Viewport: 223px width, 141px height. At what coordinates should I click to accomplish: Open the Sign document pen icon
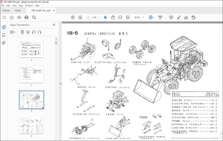[186, 17]
